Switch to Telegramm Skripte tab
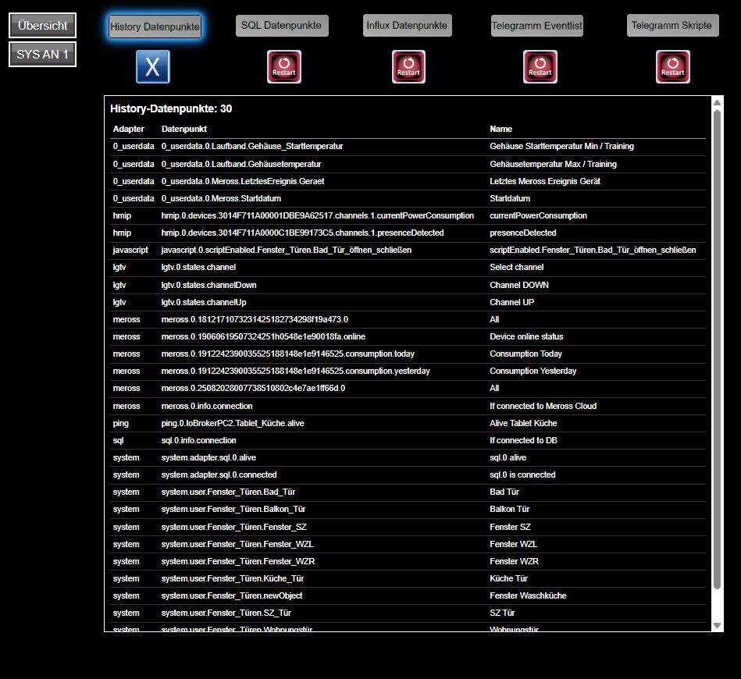Screen dimensions: 741x679 pos(672,26)
